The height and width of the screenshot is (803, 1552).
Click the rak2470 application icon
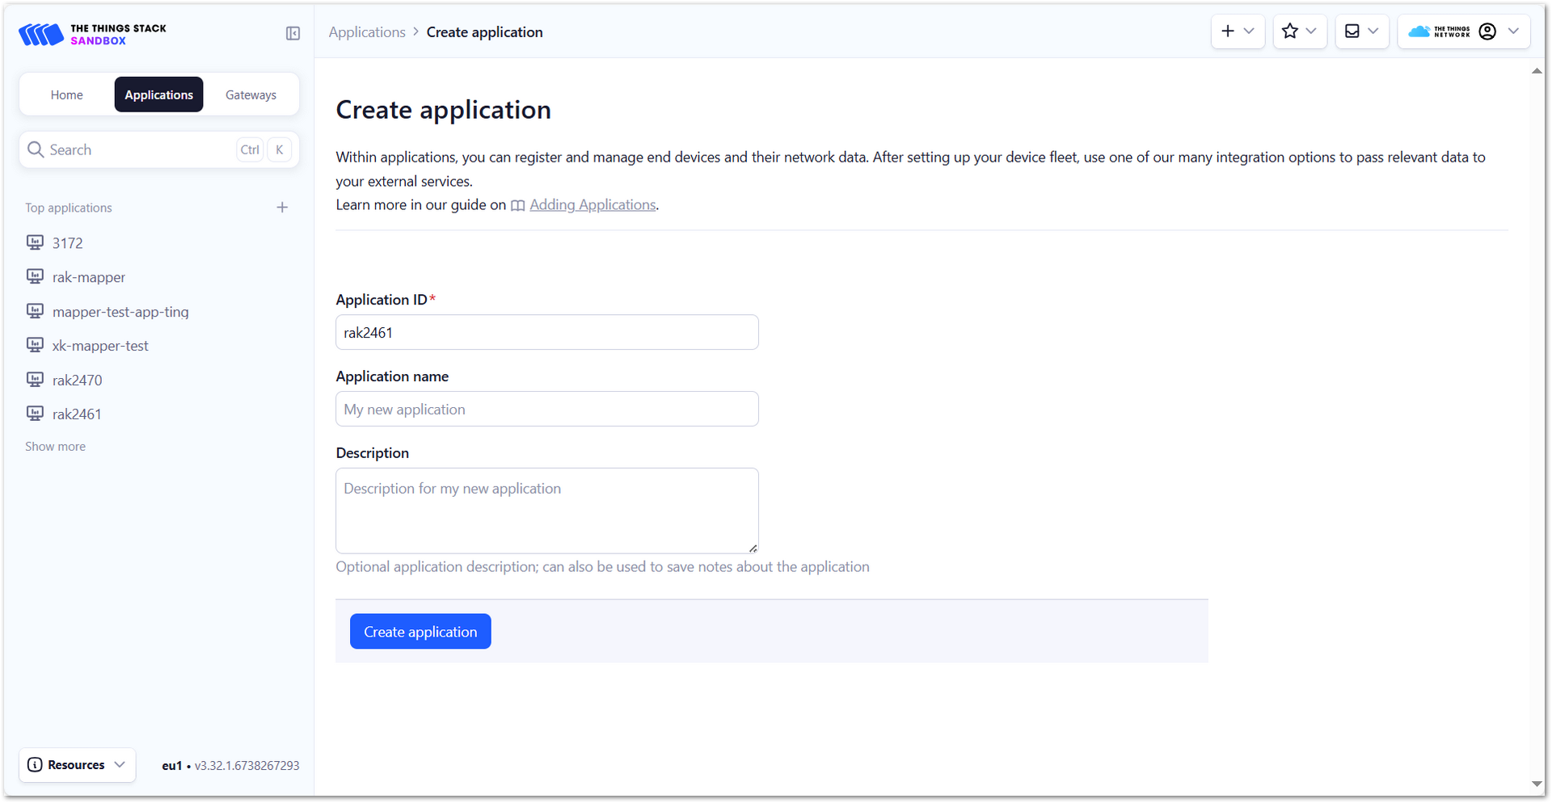35,380
